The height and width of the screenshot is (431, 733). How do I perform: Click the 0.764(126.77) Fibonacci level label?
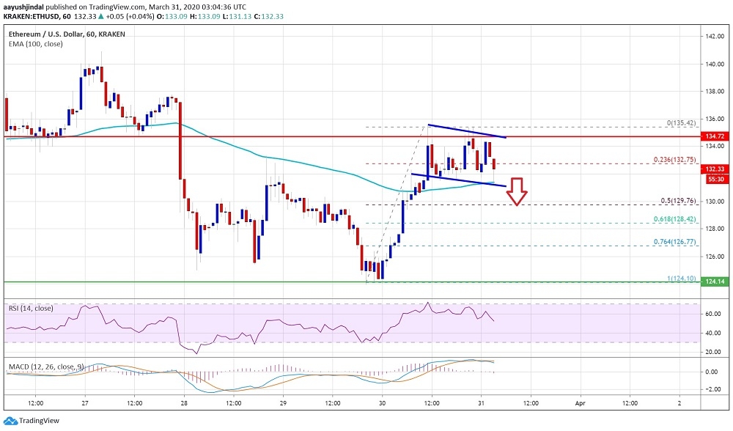click(x=674, y=242)
